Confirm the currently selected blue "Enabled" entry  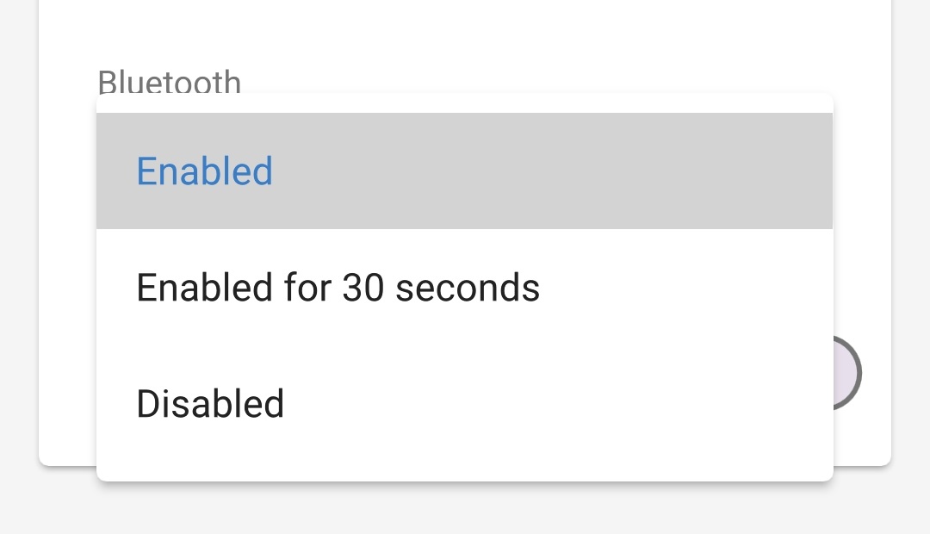pyautogui.click(x=204, y=171)
